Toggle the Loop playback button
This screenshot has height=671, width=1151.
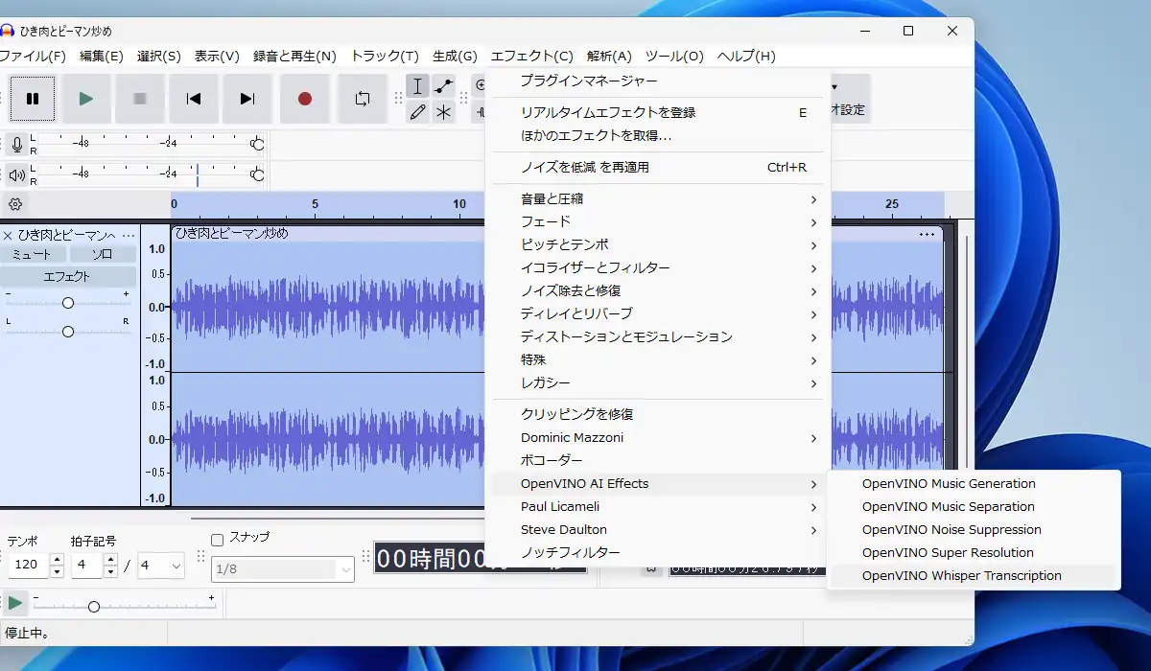(x=362, y=99)
